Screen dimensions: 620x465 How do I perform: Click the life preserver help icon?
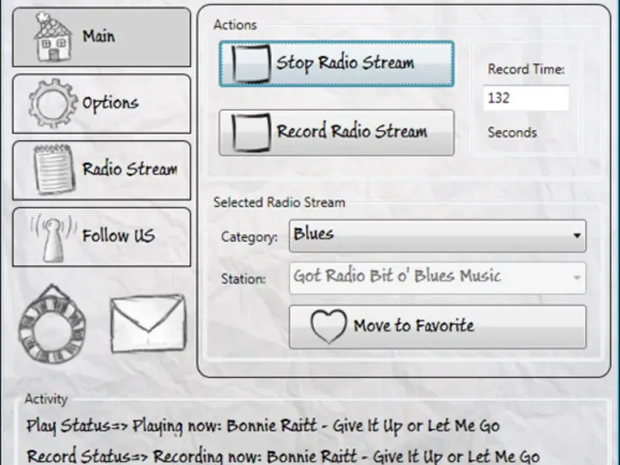tap(52, 323)
